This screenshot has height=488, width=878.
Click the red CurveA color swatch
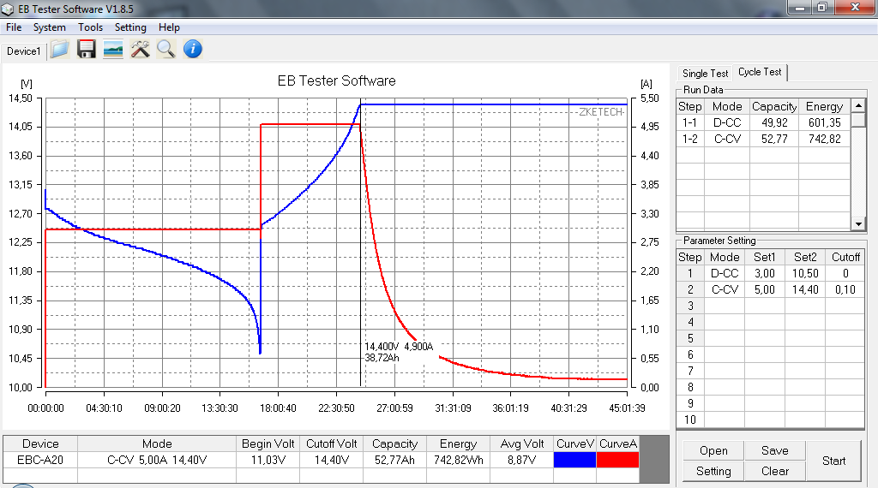pos(617,460)
